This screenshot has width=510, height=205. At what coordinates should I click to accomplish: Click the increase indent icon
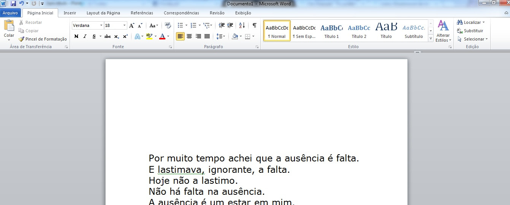(x=230, y=25)
